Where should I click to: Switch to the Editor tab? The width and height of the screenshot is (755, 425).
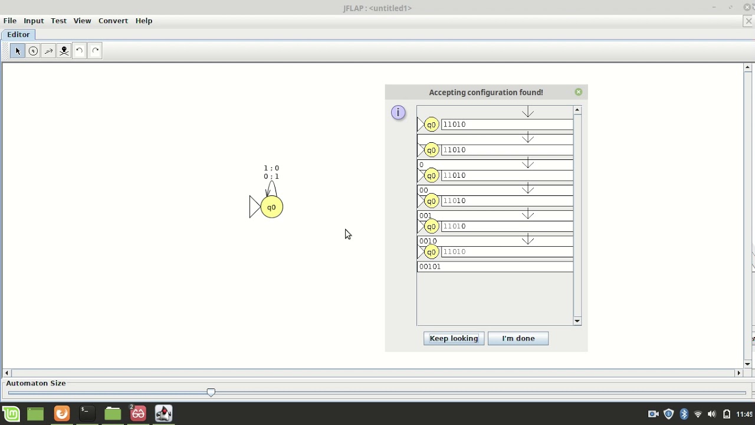(x=18, y=35)
